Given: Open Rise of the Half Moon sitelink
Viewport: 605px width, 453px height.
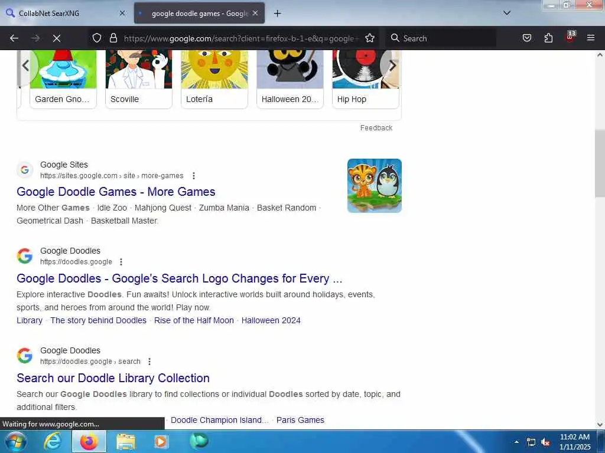Looking at the screenshot, I should coord(194,320).
